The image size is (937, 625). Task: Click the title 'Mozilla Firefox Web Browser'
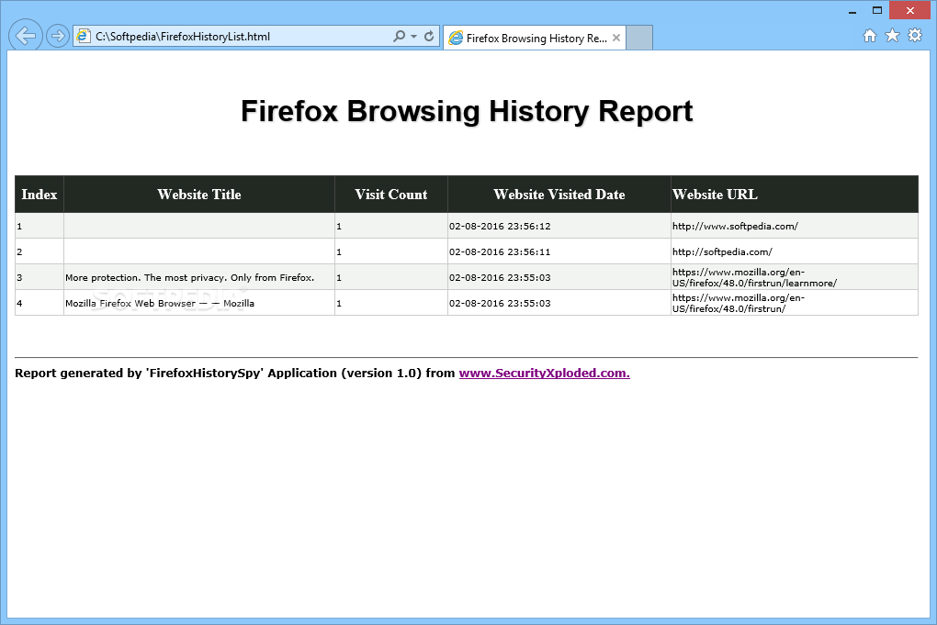tap(160, 303)
